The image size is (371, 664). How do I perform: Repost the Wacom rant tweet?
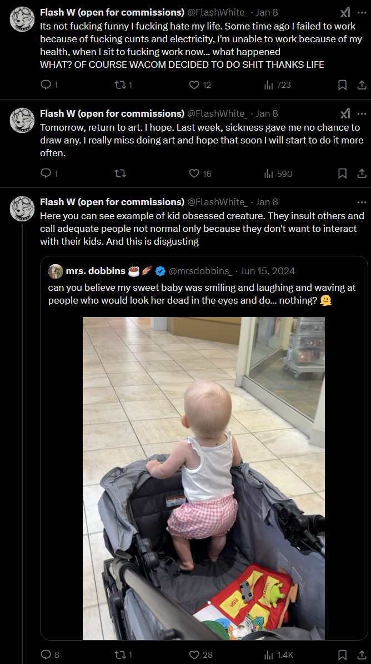[x=119, y=85]
